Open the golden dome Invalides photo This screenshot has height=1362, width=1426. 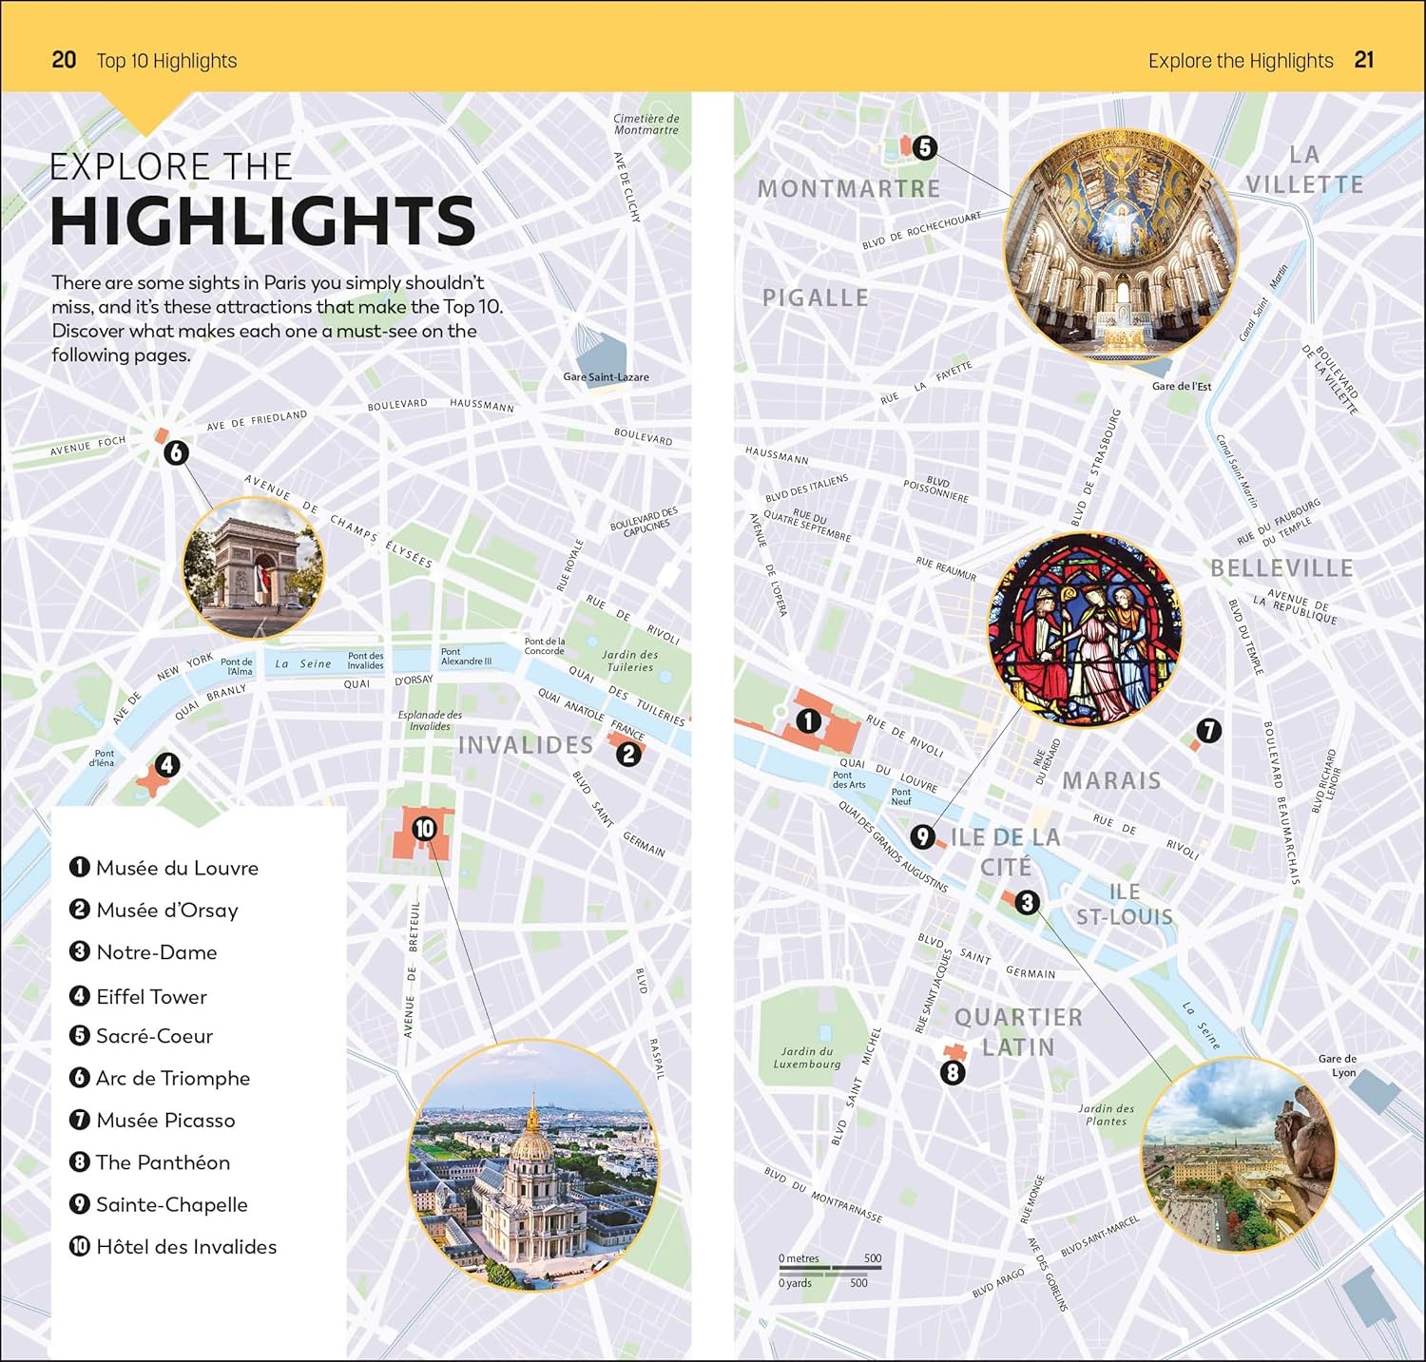tap(532, 1164)
